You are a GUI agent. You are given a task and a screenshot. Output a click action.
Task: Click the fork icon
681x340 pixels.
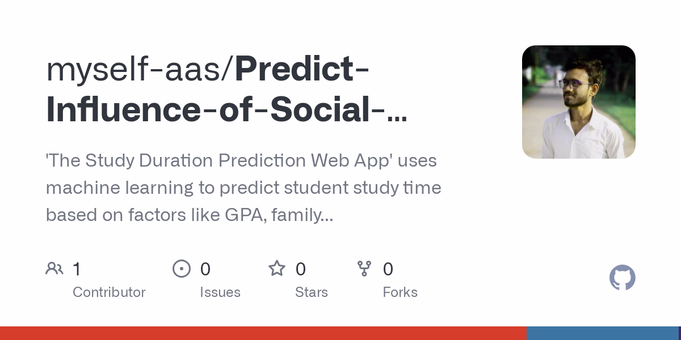pyautogui.click(x=364, y=269)
